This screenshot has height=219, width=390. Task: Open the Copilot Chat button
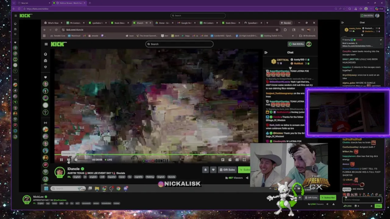click(x=379, y=9)
